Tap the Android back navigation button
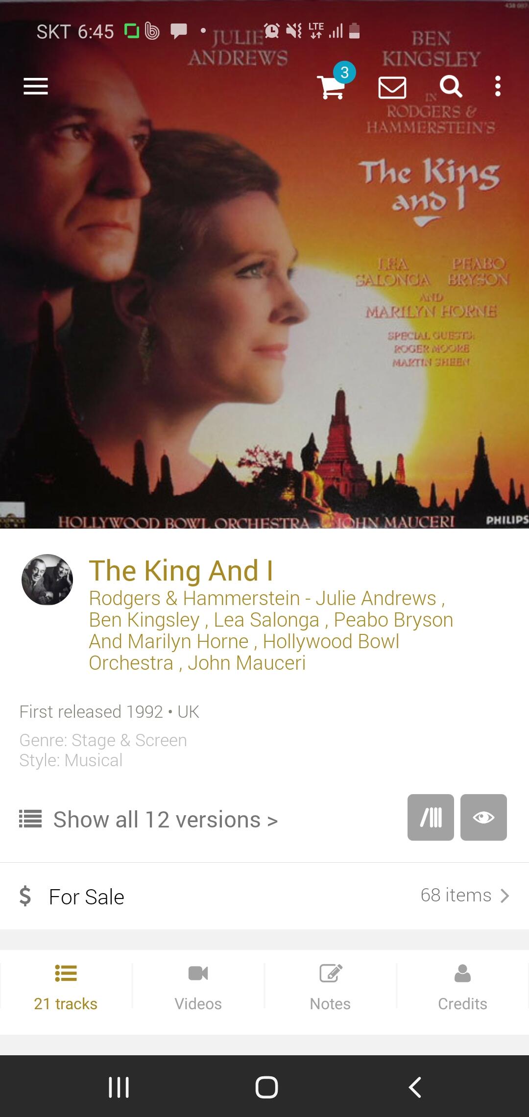Image resolution: width=529 pixels, height=1117 pixels. (x=414, y=1087)
